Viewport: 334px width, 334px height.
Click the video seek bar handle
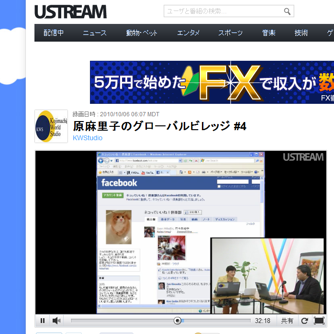click(x=177, y=321)
